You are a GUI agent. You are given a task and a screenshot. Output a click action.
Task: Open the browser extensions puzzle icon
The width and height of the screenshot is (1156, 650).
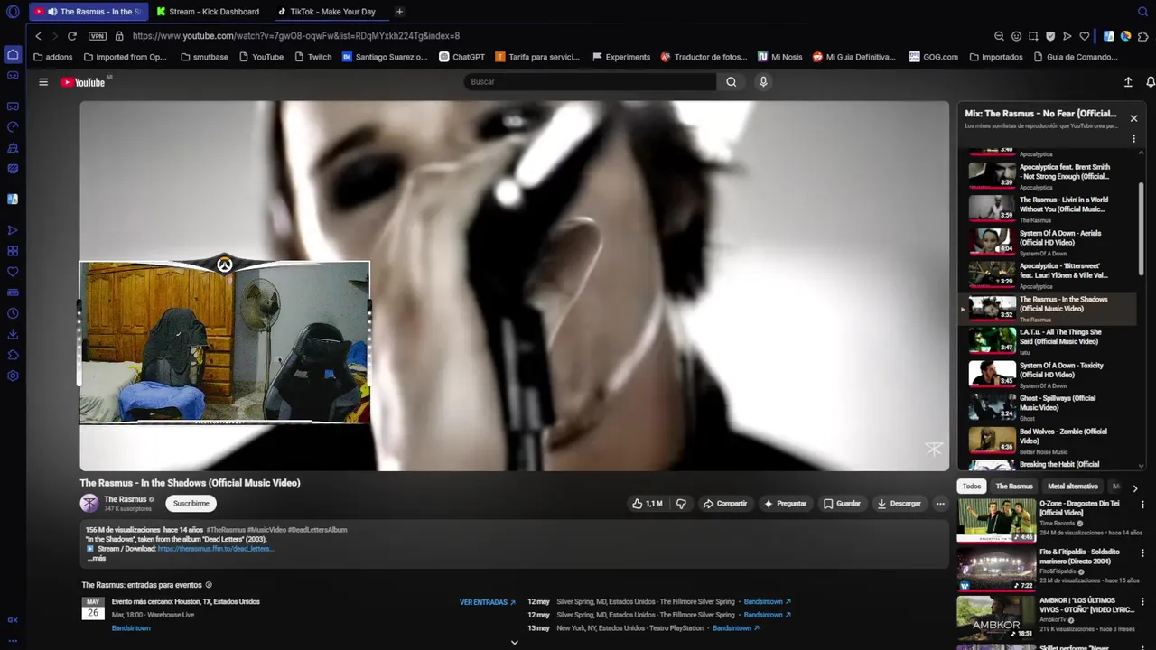coord(1142,36)
